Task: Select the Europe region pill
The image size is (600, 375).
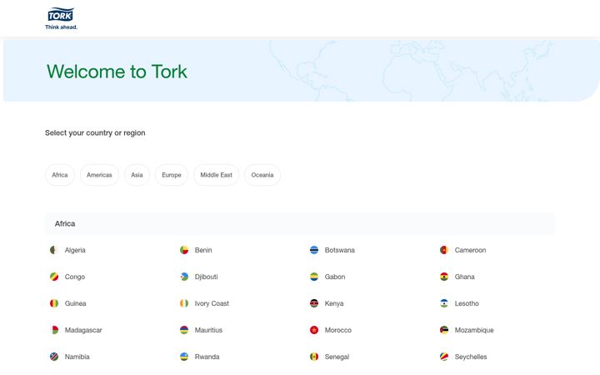Action: point(172,175)
